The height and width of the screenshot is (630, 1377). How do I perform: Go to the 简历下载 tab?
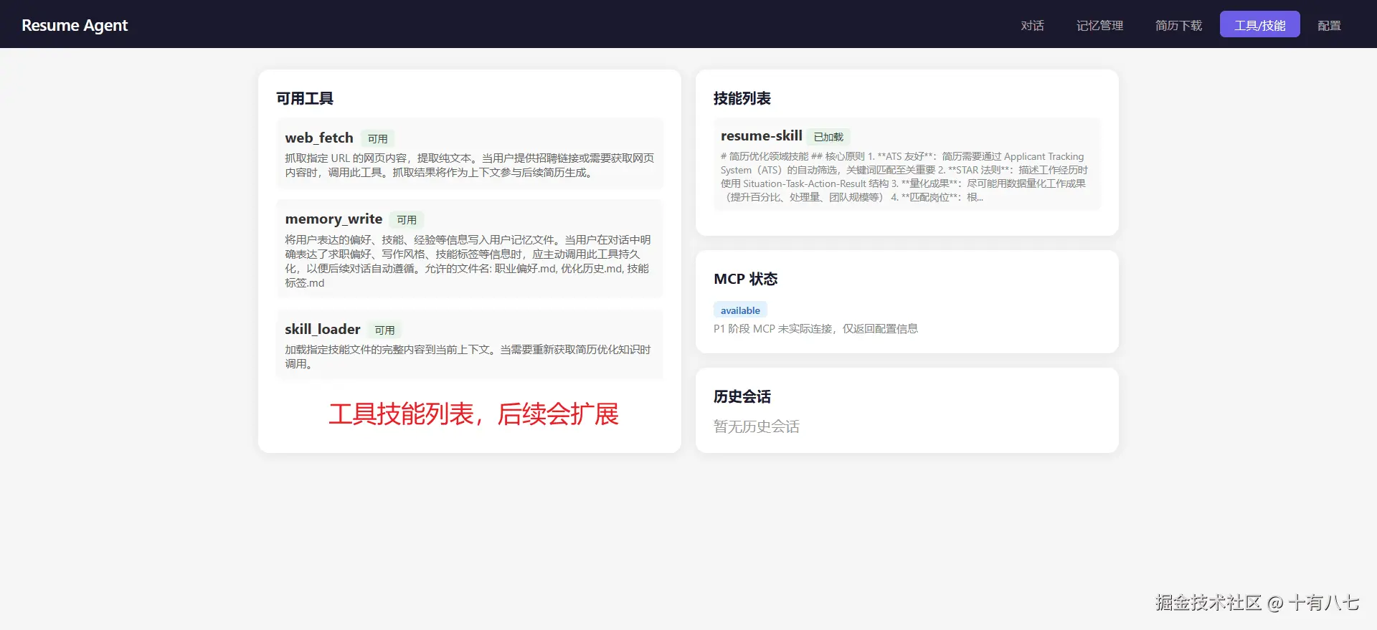[x=1178, y=25]
